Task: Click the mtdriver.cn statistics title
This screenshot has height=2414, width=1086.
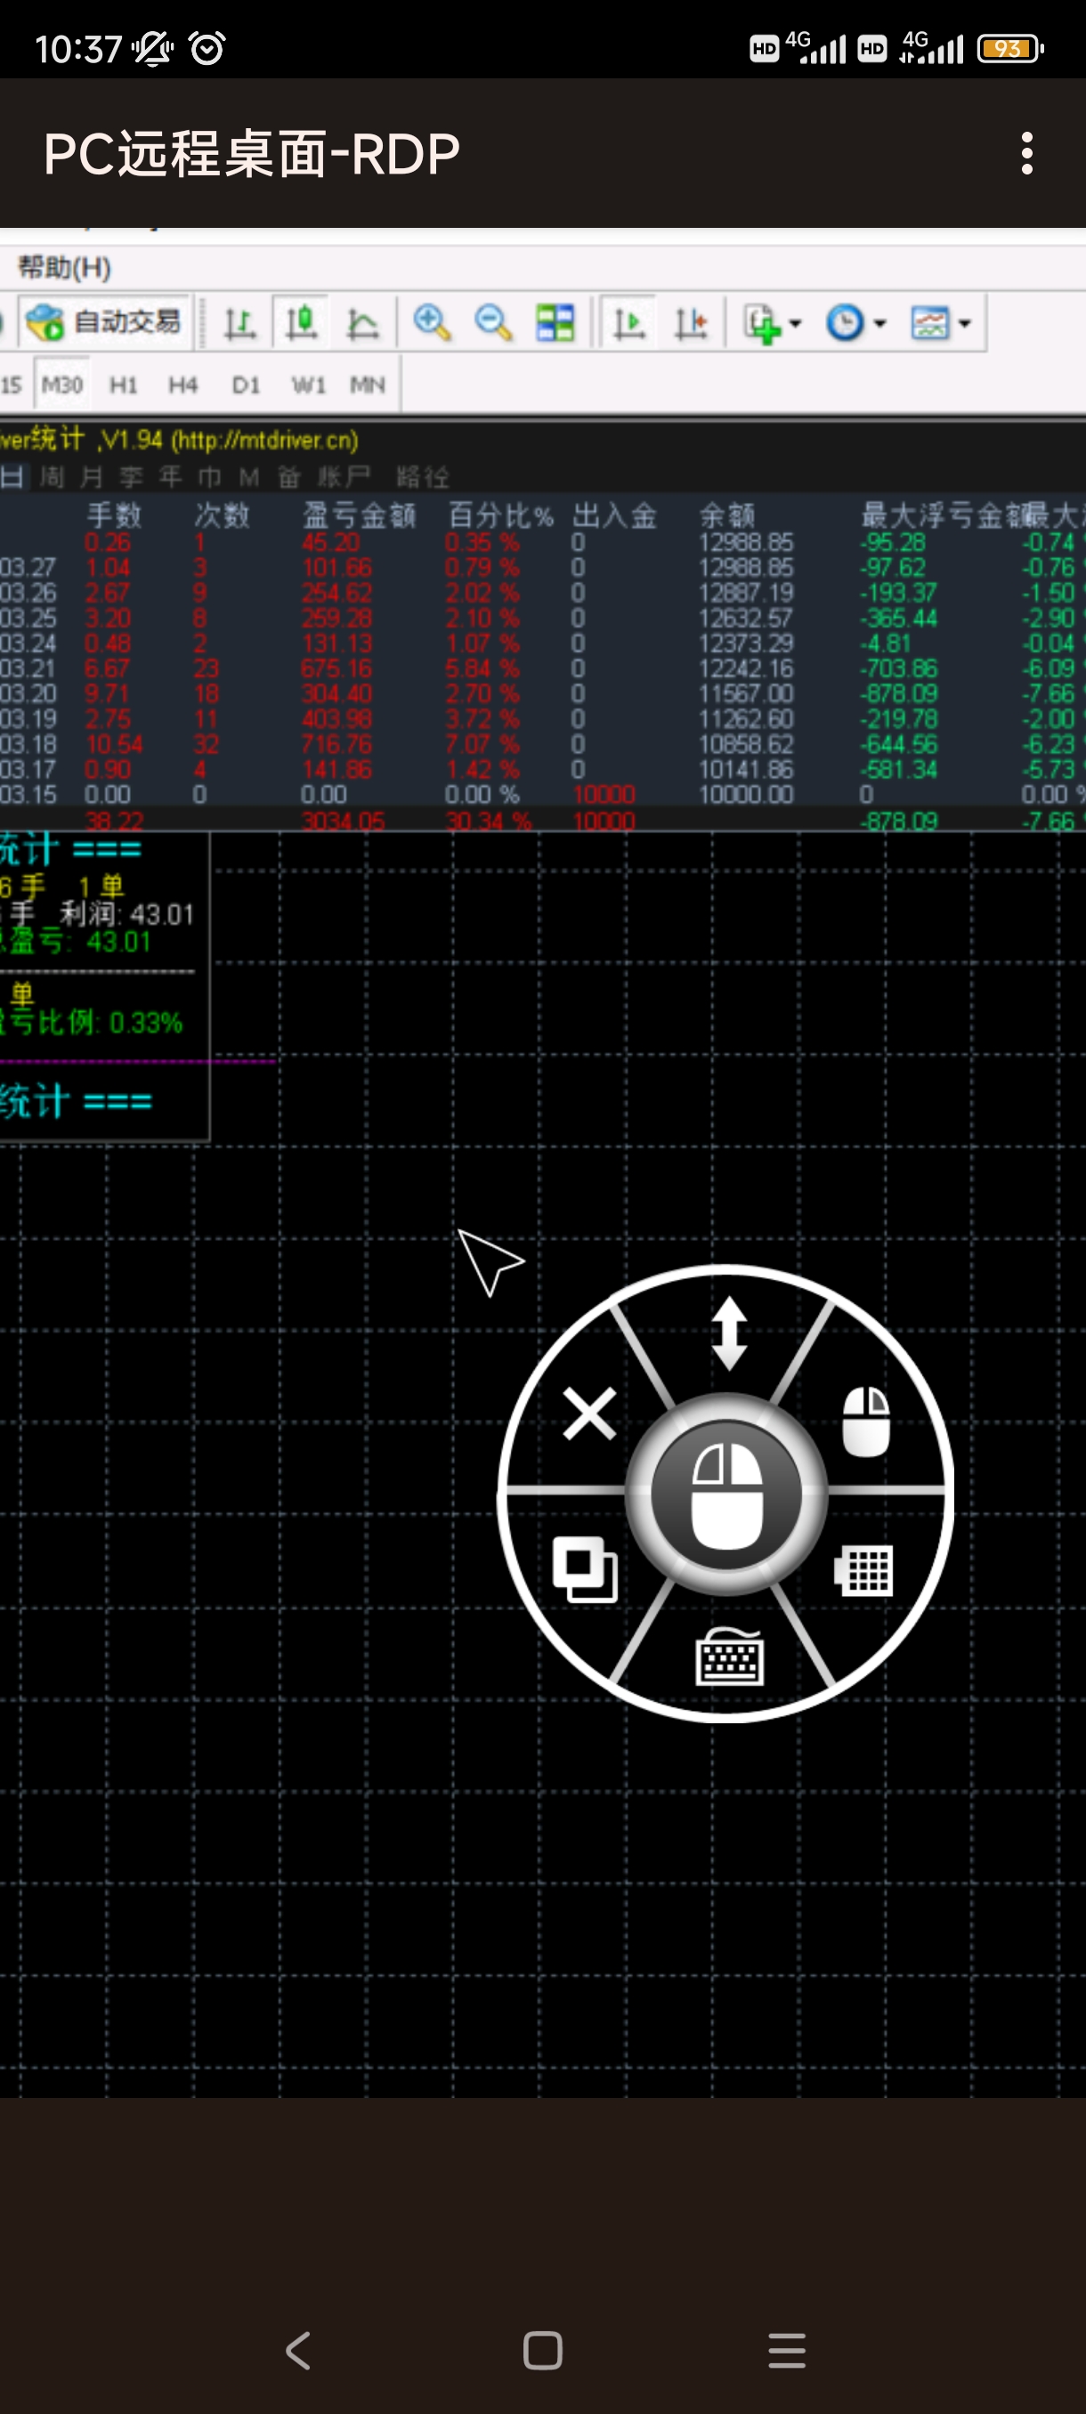Action: click(179, 441)
